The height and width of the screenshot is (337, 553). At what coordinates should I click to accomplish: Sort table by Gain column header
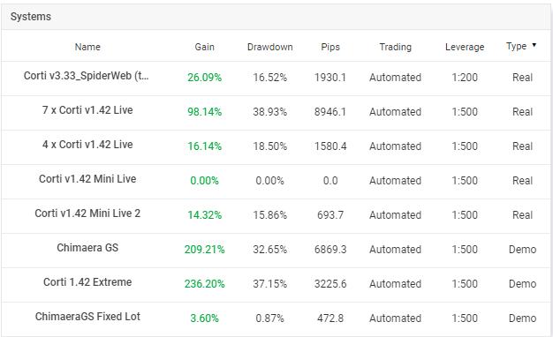(x=205, y=47)
